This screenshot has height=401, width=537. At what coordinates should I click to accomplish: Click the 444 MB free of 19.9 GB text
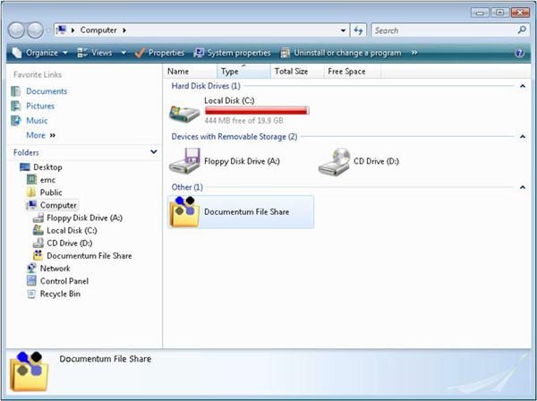point(243,121)
